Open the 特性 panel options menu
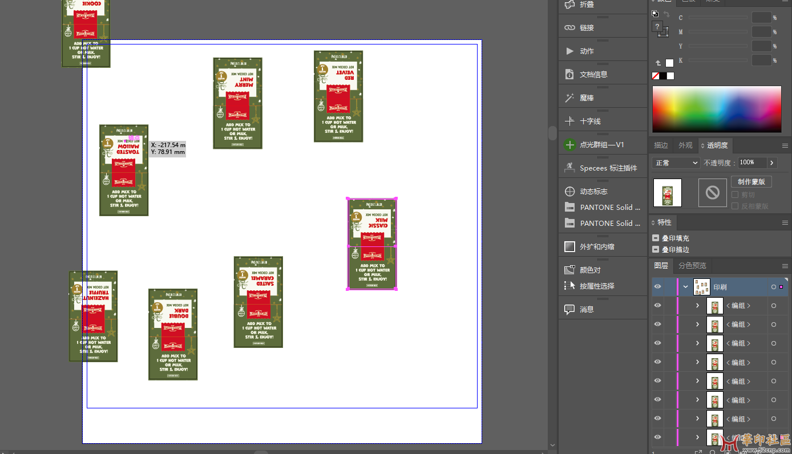This screenshot has height=454, width=792. [785, 222]
